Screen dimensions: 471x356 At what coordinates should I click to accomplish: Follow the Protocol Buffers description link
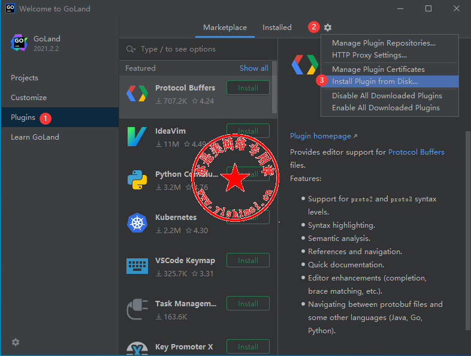pyautogui.click(x=416, y=152)
